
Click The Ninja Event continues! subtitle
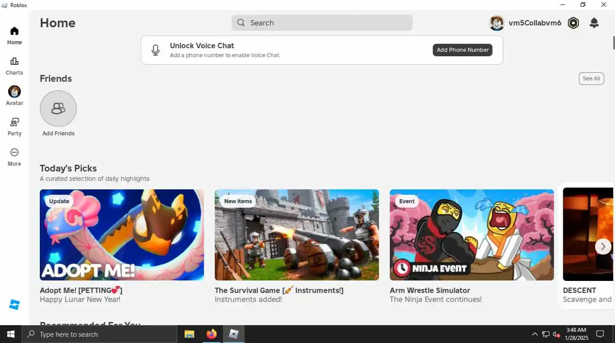436,300
